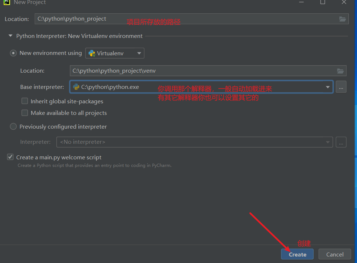Screen dimensions: 357x263
Task: Maximize the New Project window
Action: click(323, 2)
